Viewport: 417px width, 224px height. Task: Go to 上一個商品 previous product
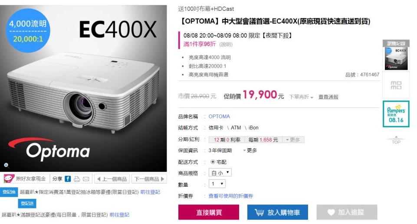point(112,179)
